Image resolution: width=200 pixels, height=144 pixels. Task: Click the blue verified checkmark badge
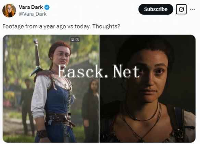point(47,7)
